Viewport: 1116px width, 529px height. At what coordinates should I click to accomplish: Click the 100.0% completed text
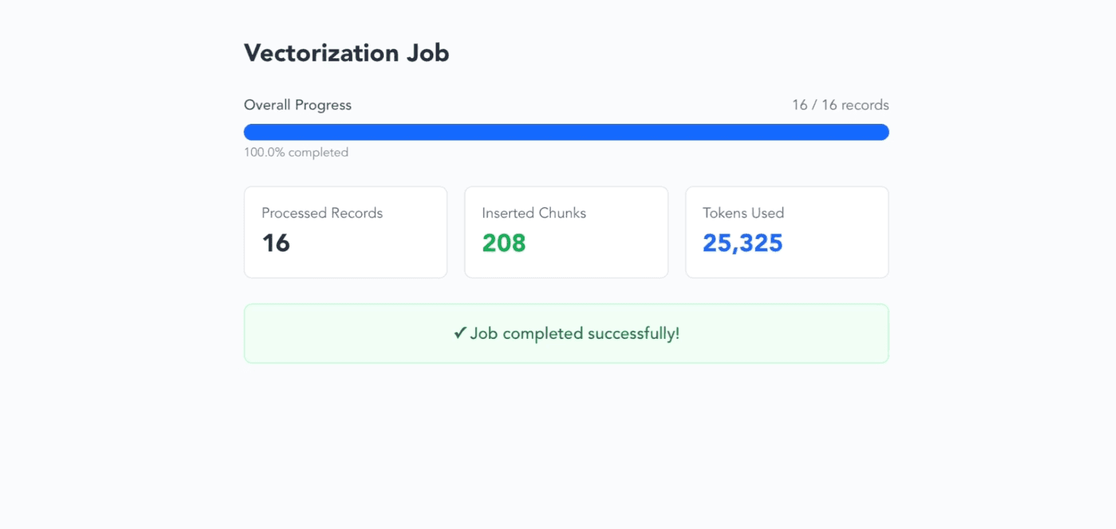296,153
